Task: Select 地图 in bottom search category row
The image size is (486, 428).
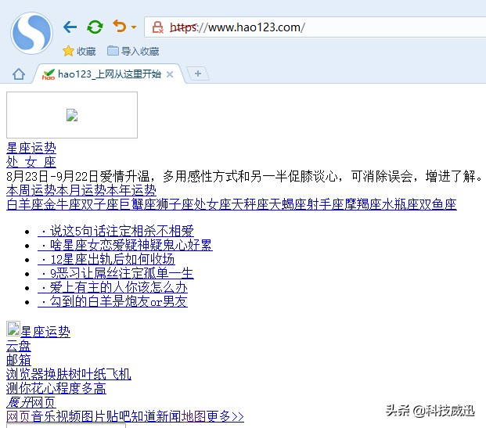Action: pos(194,416)
